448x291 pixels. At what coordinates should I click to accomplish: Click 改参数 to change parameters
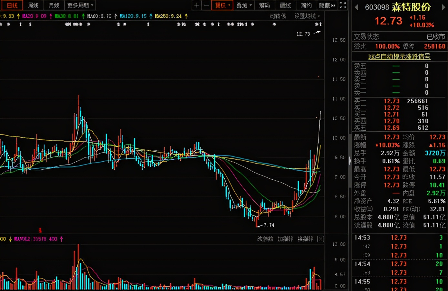point(265,239)
